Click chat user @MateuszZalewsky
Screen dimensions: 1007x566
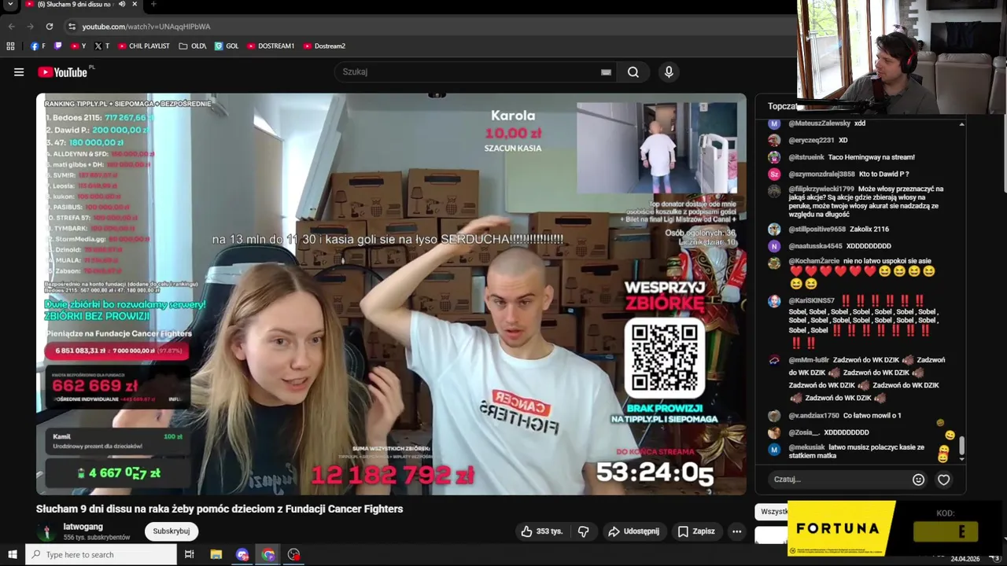tap(819, 123)
